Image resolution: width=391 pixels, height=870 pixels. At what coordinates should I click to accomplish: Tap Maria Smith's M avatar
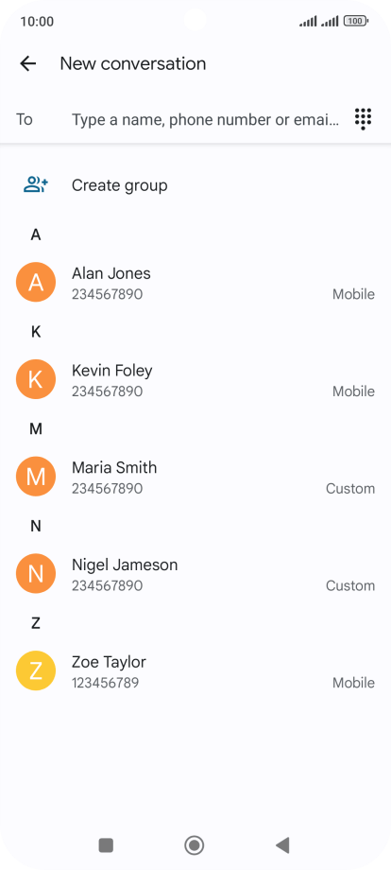36,477
